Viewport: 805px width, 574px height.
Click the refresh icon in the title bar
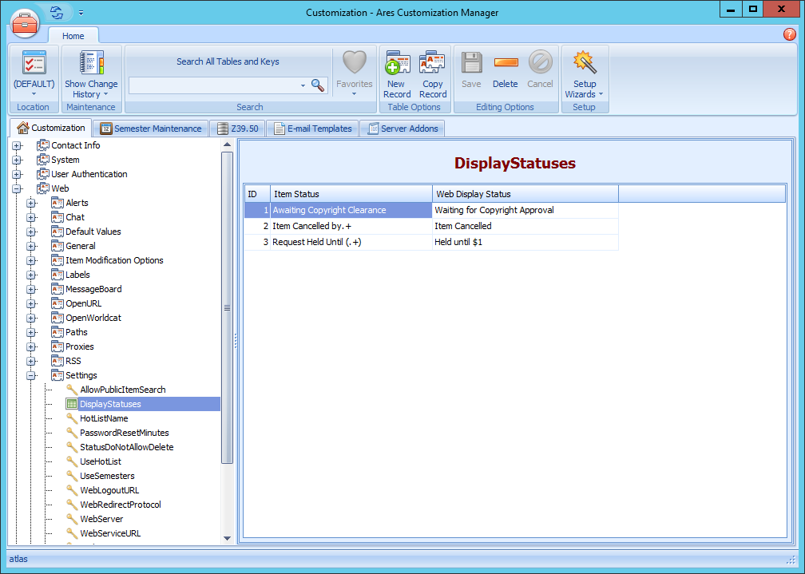click(54, 12)
